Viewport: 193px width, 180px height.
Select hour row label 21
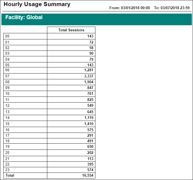[8, 159]
